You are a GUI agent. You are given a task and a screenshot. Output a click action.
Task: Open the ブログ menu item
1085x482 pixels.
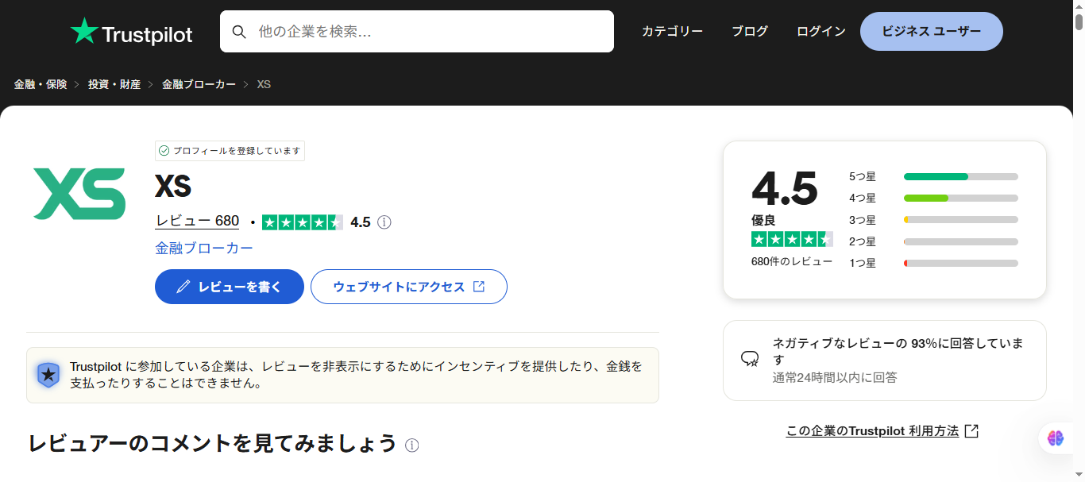pyautogui.click(x=749, y=31)
